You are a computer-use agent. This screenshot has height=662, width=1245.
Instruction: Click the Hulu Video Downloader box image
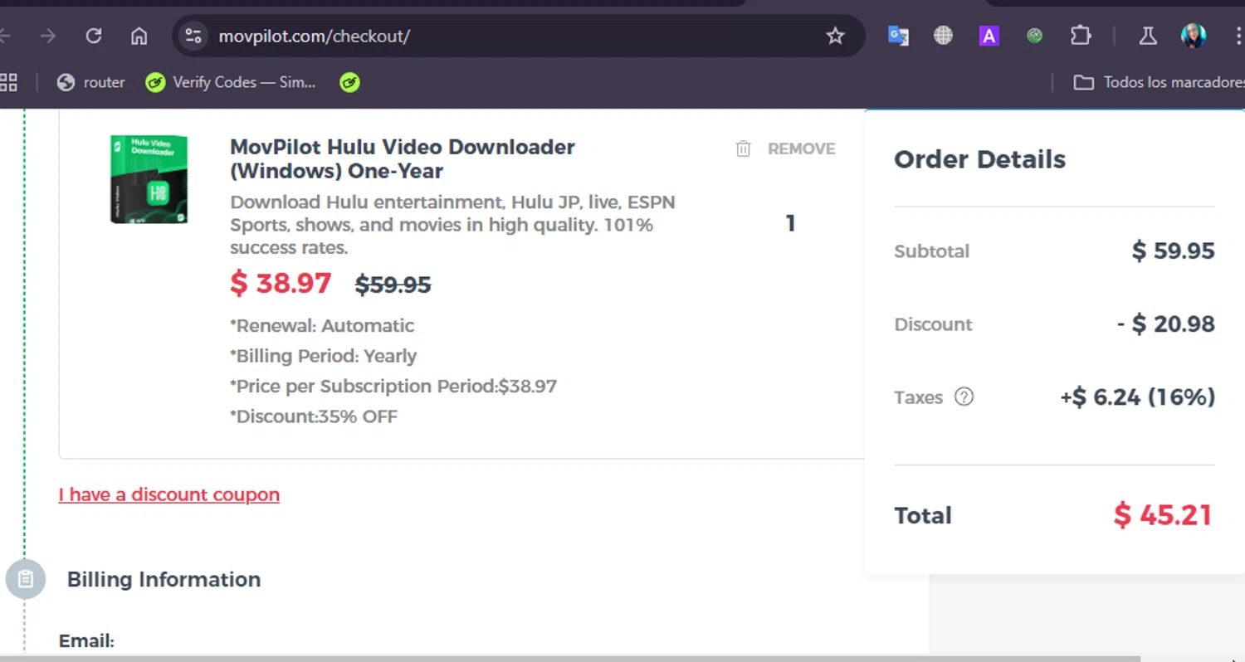tap(149, 179)
